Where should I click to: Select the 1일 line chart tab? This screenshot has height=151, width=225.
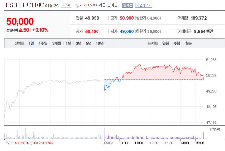[31, 43]
